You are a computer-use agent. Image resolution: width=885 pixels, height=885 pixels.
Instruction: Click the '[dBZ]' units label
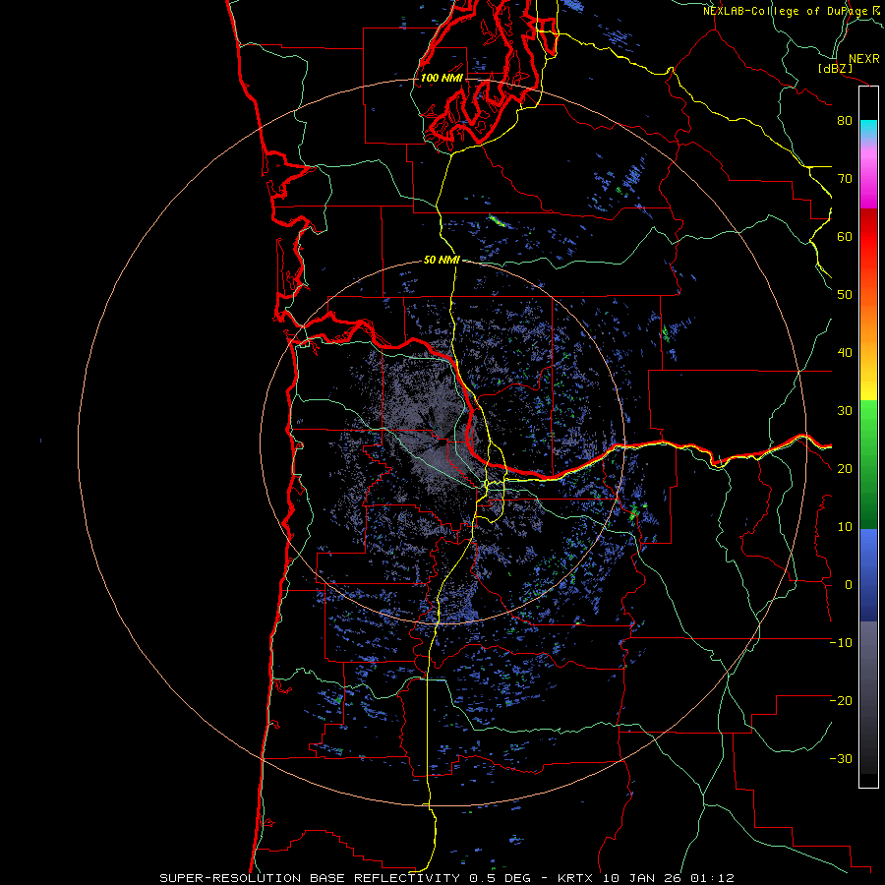[x=835, y=69]
